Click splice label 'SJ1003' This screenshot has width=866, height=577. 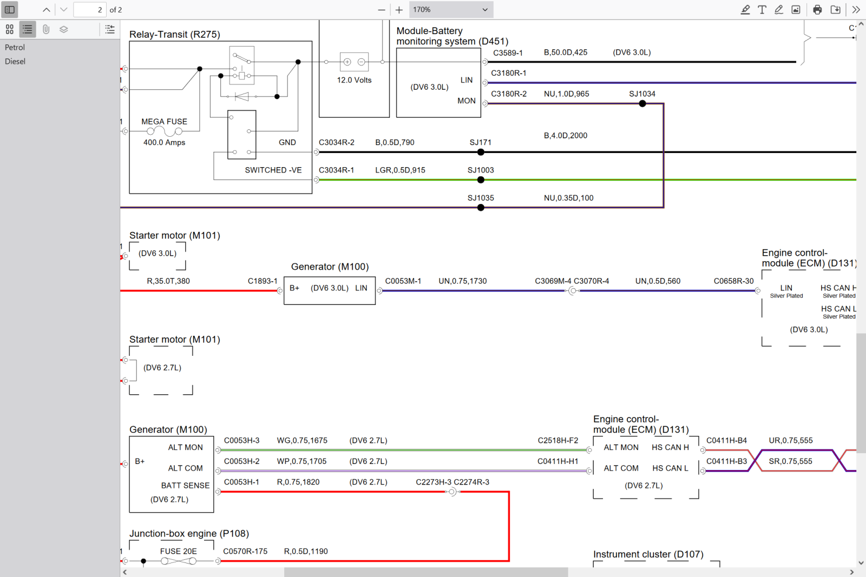tap(481, 170)
